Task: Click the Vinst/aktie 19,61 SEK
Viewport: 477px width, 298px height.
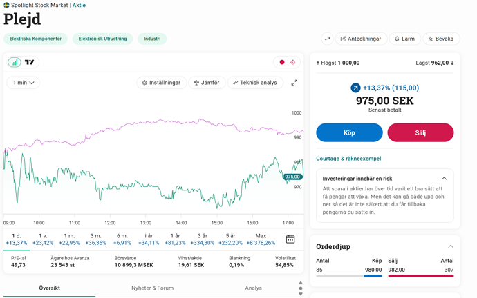Action: tap(191, 265)
